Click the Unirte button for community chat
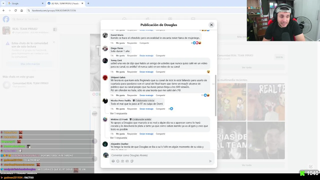This screenshot has height=180, width=320. point(279,57)
